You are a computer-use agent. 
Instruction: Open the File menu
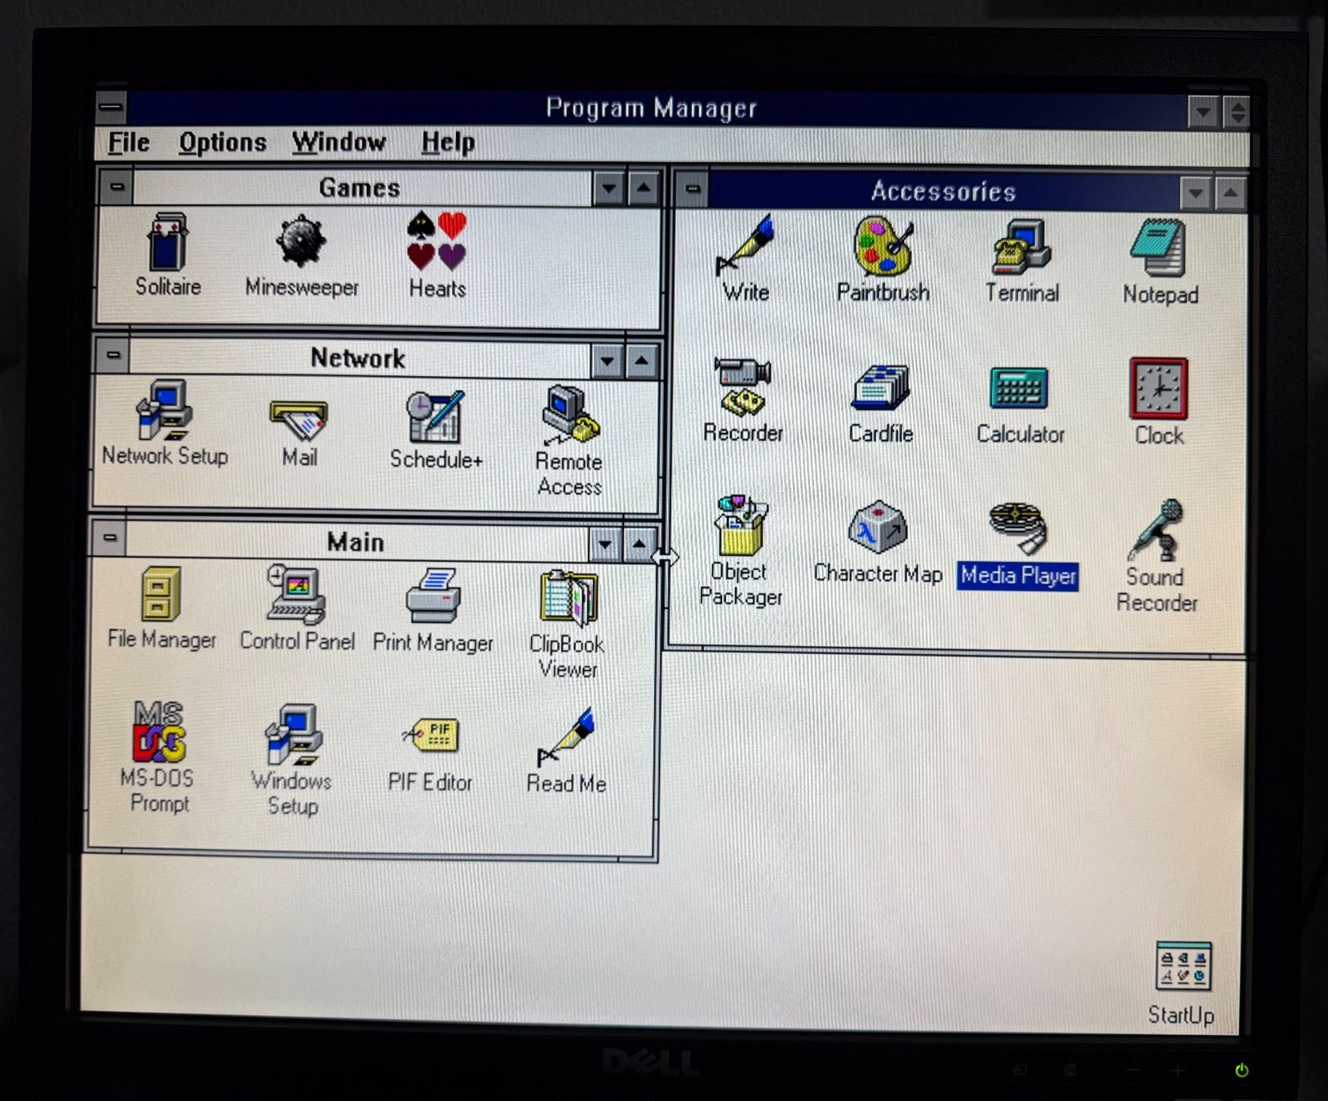coord(129,143)
